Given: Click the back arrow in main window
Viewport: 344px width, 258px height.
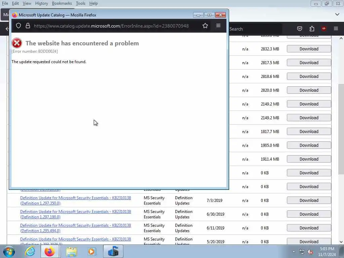Looking at the screenshot, I should (7, 29).
